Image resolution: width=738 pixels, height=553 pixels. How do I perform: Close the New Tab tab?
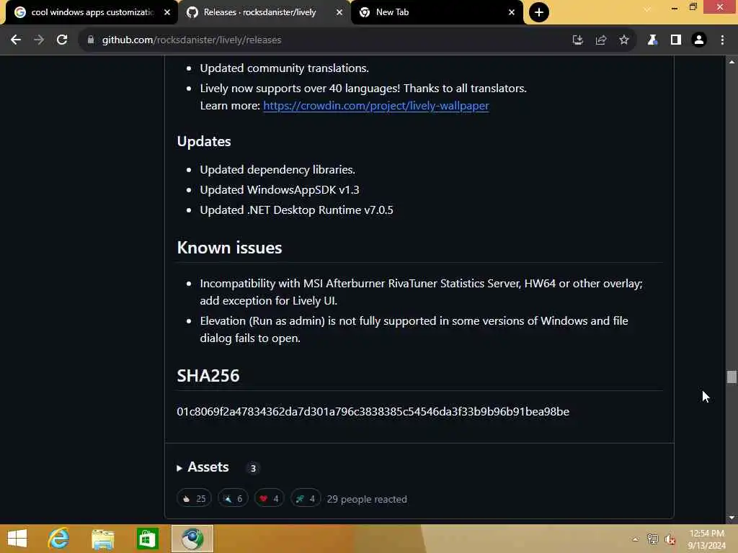click(x=512, y=12)
